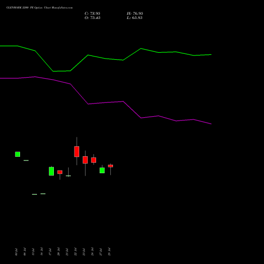Click the red candle above 20 Jul
This screenshot has height=264, width=264.
pyautogui.click(x=60, y=172)
